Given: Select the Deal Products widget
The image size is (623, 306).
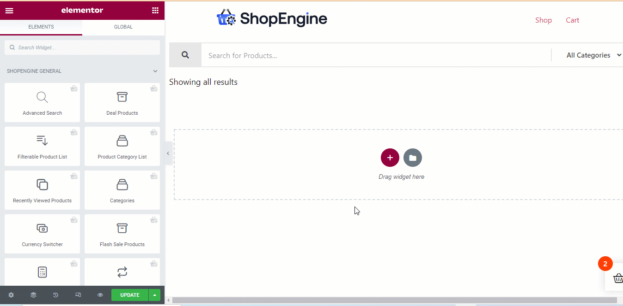Looking at the screenshot, I should click(x=122, y=103).
